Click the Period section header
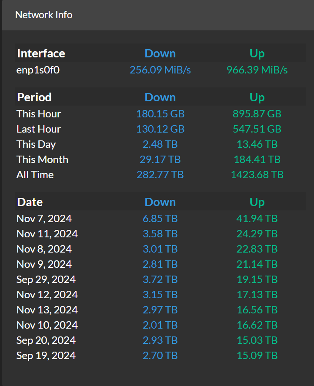Viewport: 314px width, 386px height. point(34,97)
